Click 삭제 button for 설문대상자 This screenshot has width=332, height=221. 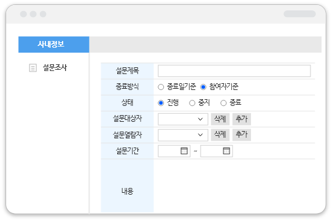click(220, 119)
